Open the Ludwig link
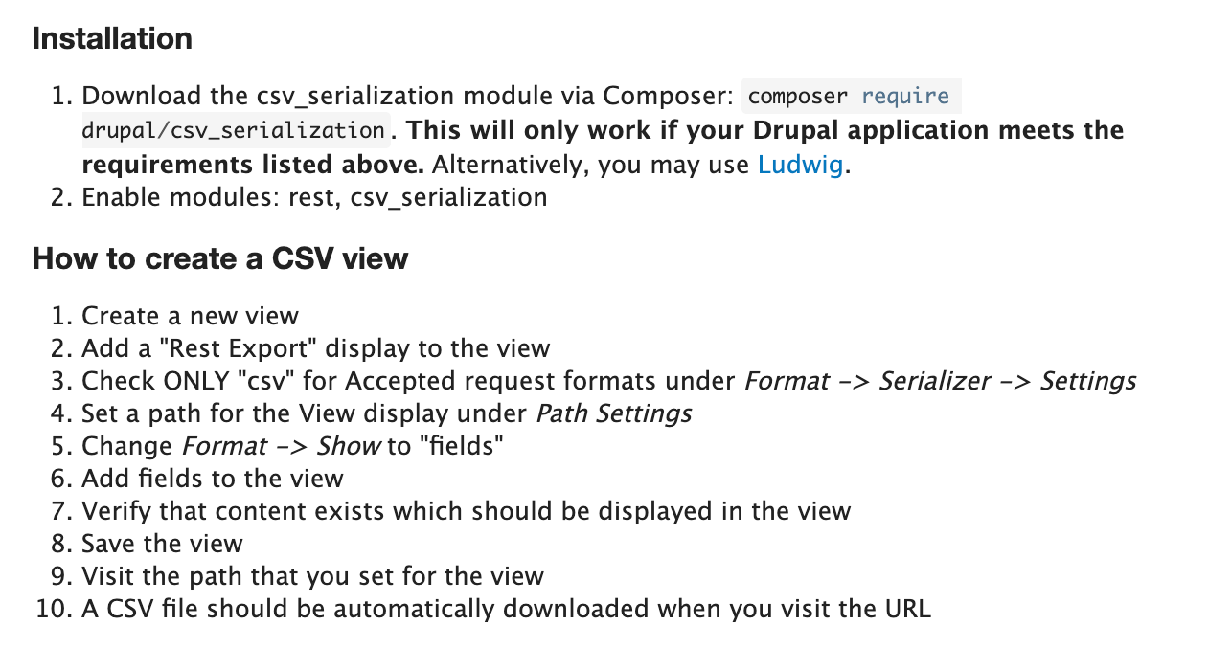 point(800,165)
